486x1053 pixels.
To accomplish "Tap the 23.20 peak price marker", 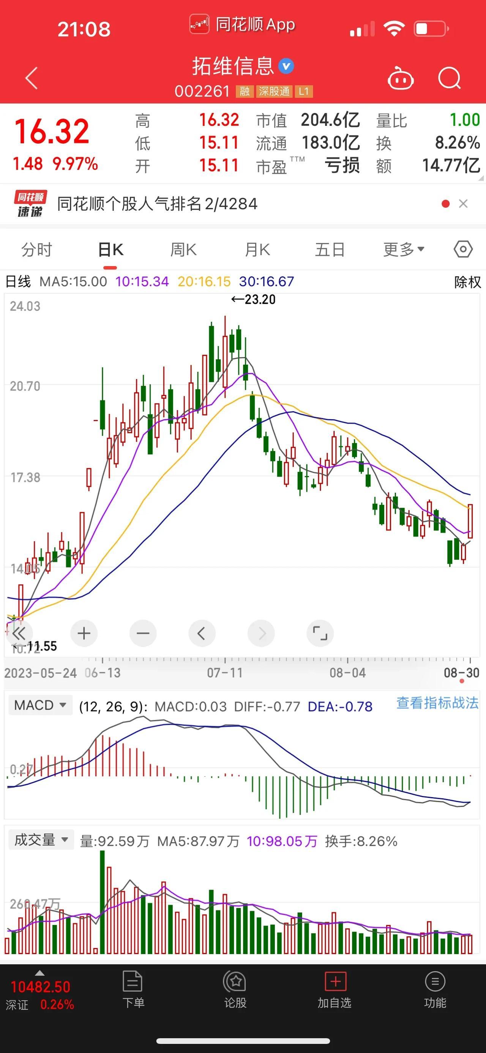I will 253,299.
